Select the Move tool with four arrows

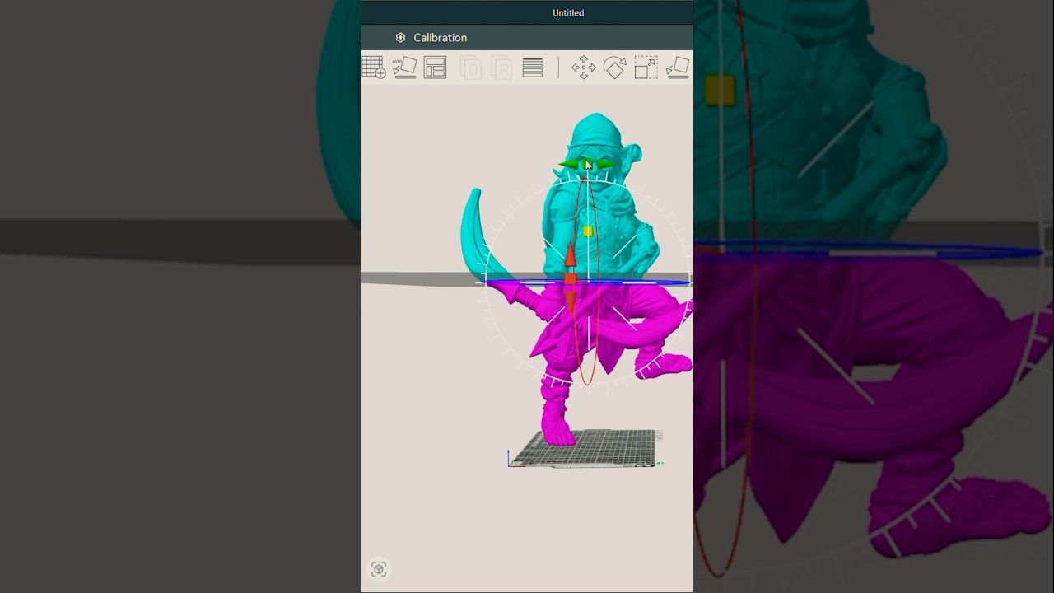tap(584, 68)
